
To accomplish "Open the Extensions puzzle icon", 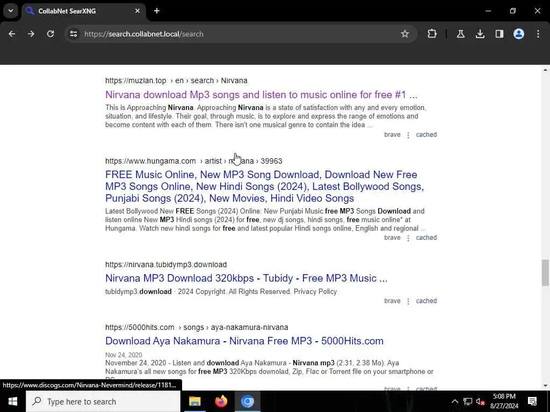I will tap(432, 34).
